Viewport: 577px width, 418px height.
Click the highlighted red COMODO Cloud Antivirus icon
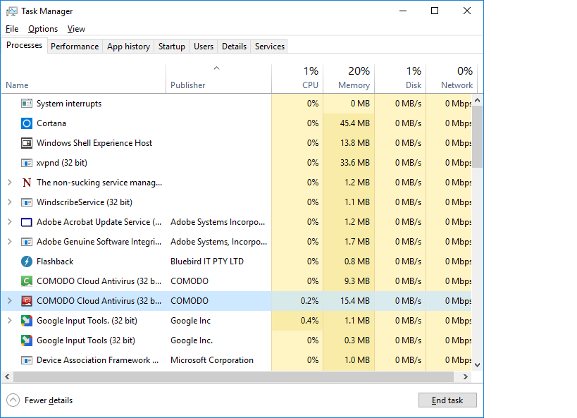pyautogui.click(x=27, y=301)
